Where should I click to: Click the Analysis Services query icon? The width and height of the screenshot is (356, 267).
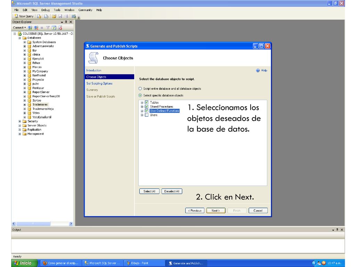point(46,16)
